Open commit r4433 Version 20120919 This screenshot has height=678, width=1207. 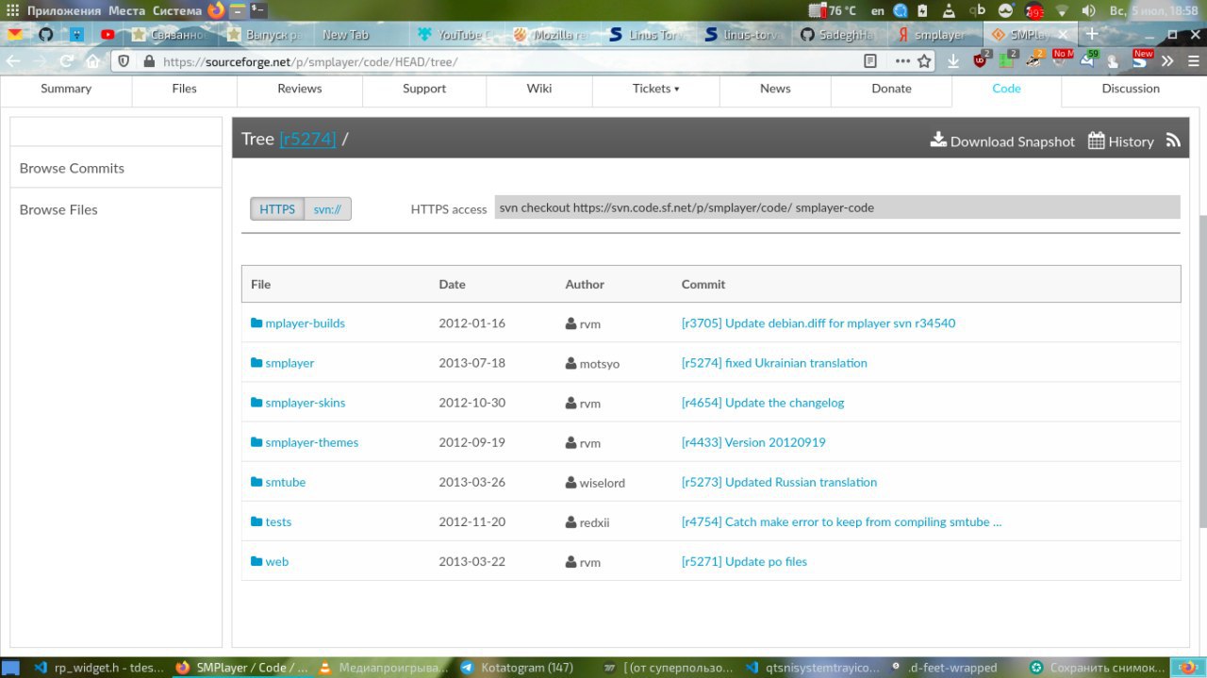point(753,442)
